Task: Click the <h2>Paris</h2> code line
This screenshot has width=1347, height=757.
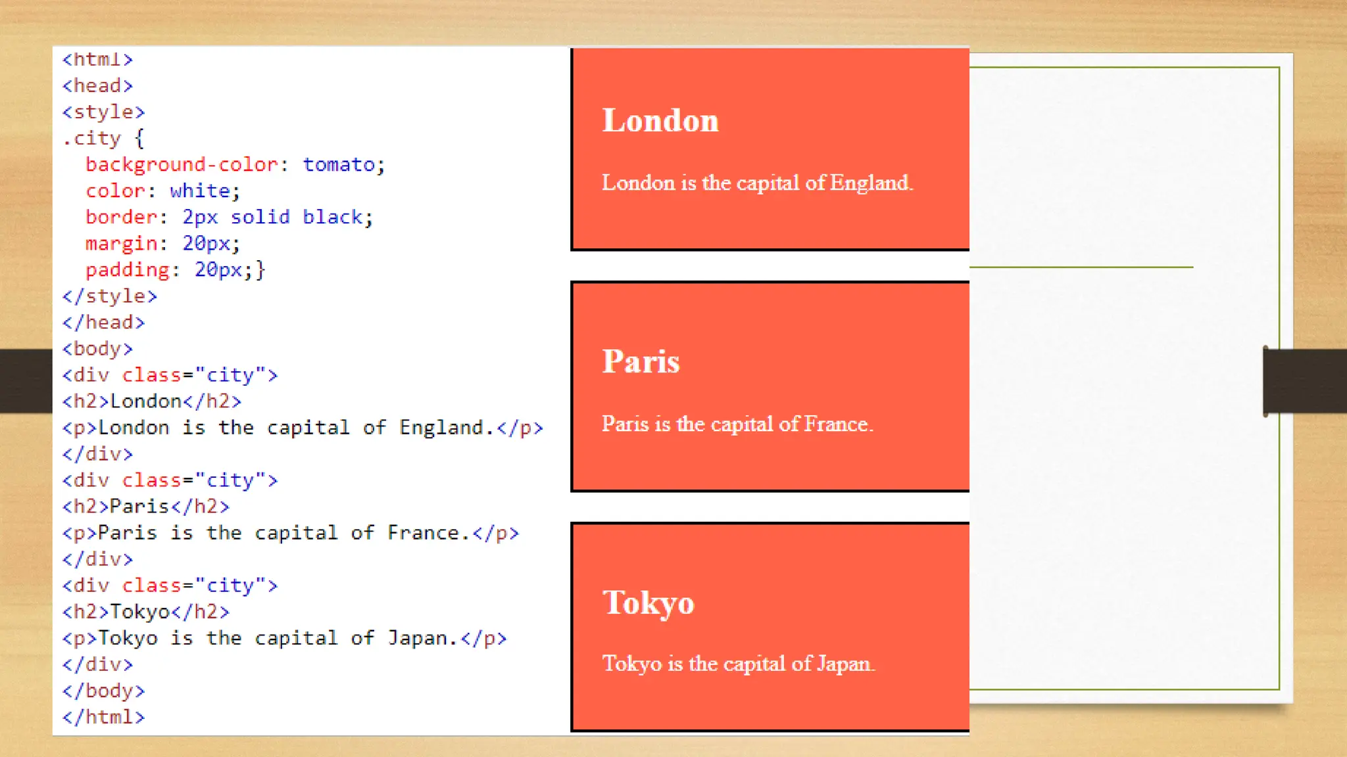Action: tap(146, 507)
